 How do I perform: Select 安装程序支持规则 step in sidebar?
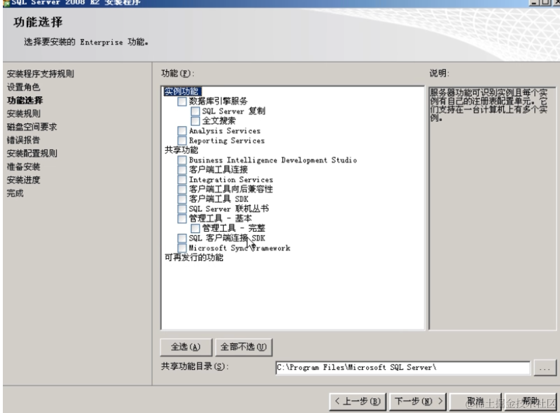click(40, 74)
